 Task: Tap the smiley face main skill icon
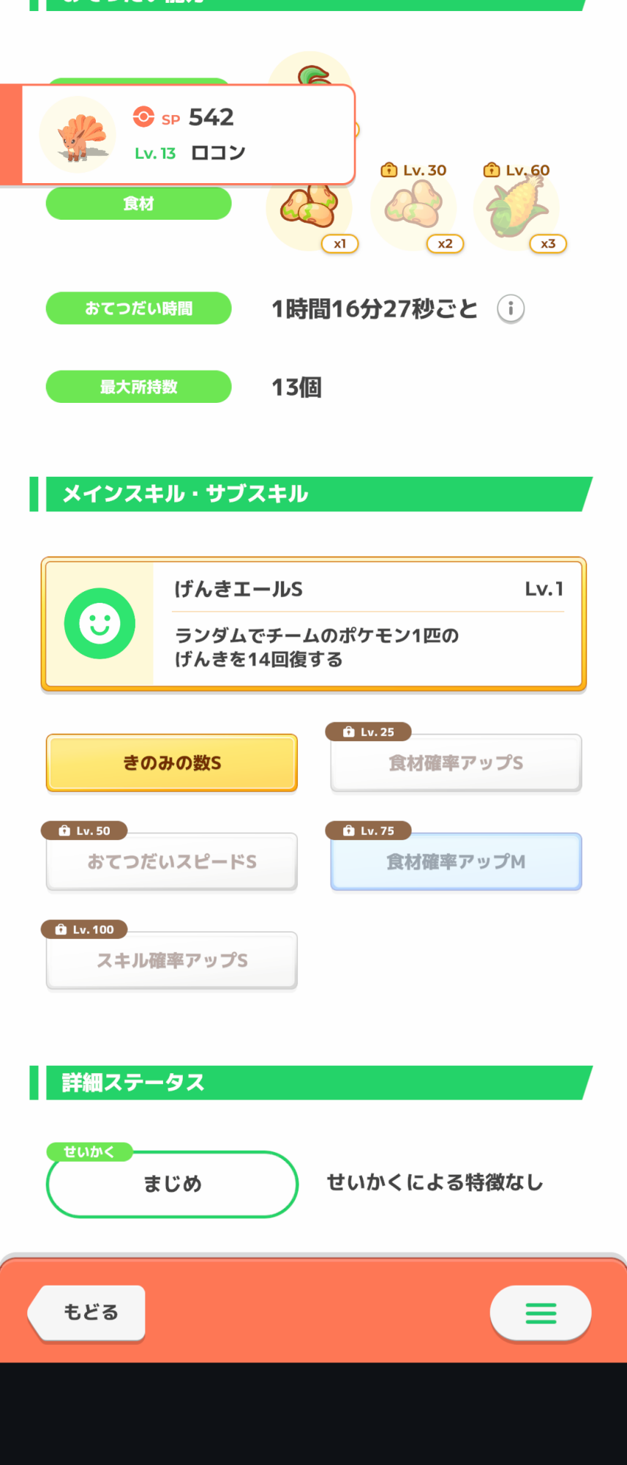100,624
